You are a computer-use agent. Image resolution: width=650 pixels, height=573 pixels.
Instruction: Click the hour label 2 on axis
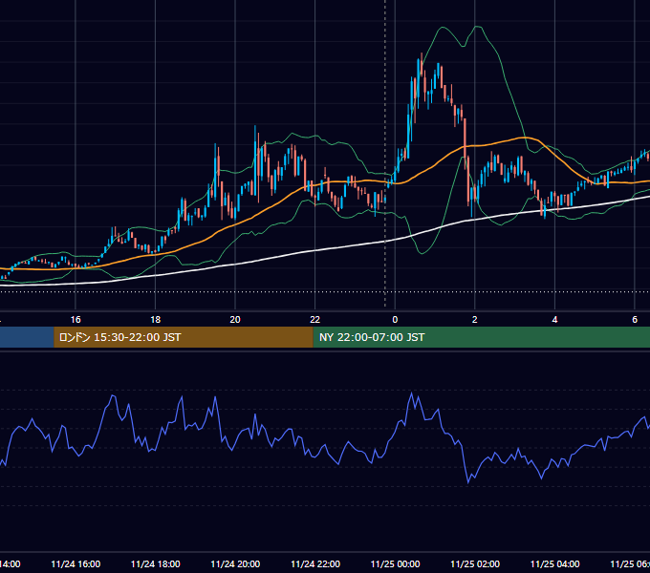(x=475, y=320)
